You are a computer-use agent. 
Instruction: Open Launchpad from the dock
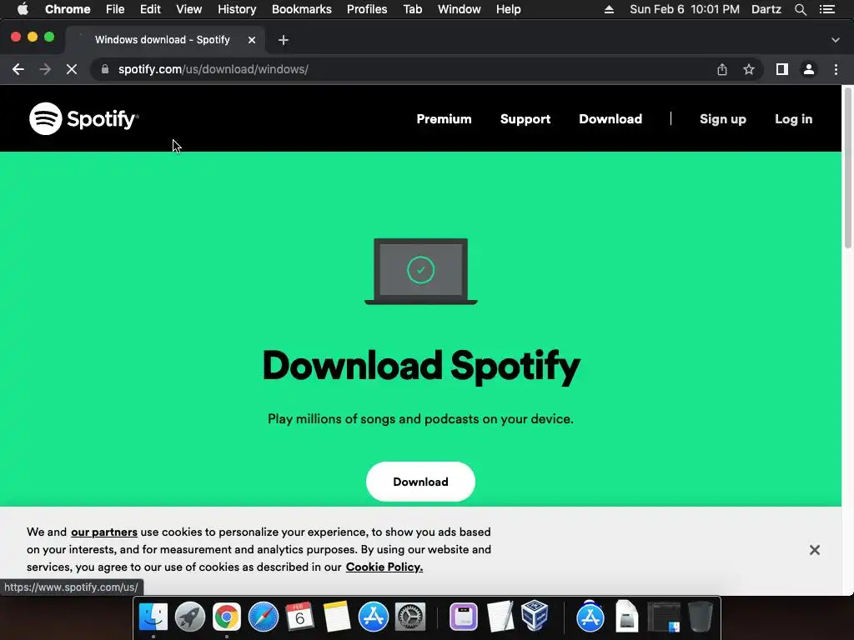pos(189,617)
